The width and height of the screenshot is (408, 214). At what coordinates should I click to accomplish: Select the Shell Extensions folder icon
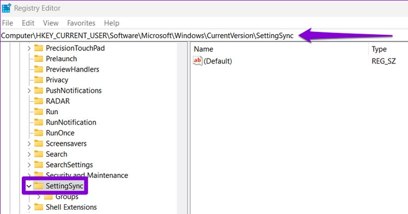(x=39, y=207)
